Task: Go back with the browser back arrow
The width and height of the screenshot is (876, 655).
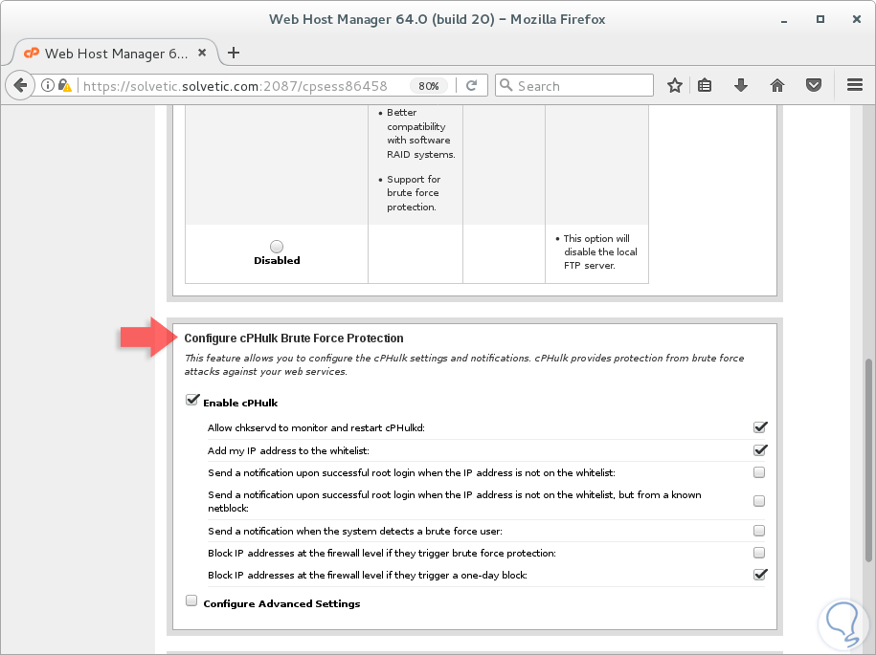Action: pos(20,85)
